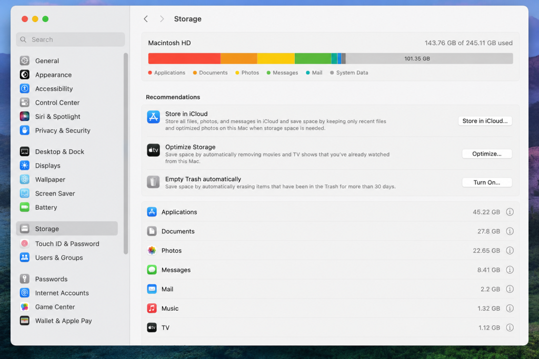Click the Empty Trash recommendation icon
The height and width of the screenshot is (359, 539).
pyautogui.click(x=153, y=182)
